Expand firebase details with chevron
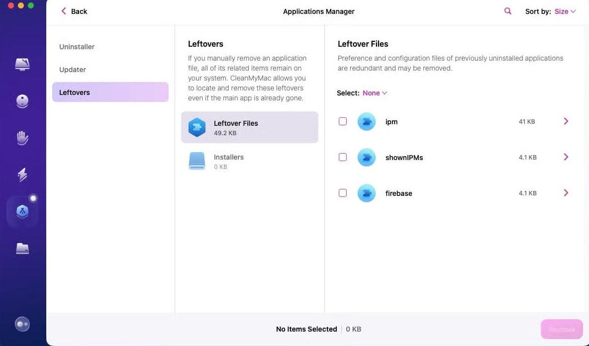Image resolution: width=589 pixels, height=346 pixels. click(x=566, y=193)
